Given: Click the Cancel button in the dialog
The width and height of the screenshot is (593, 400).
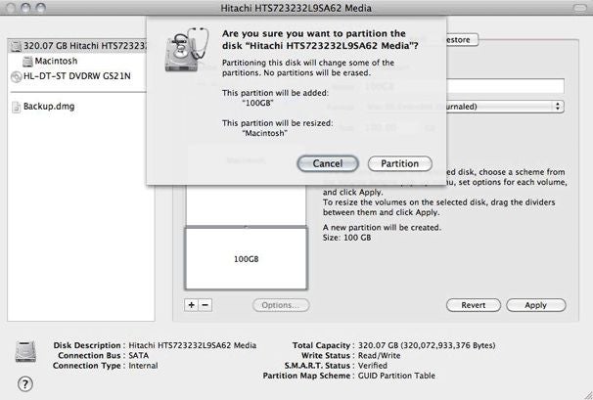Looking at the screenshot, I should 328,163.
